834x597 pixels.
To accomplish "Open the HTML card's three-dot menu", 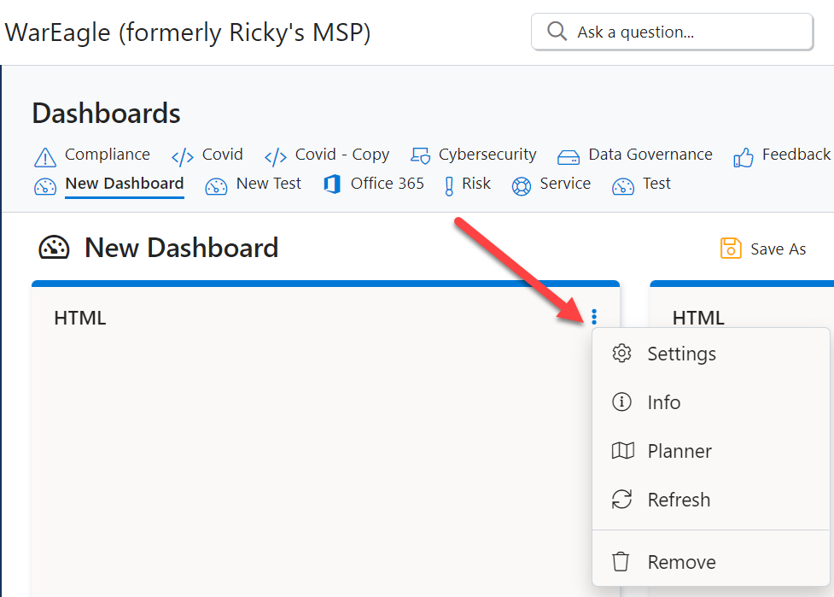I will [594, 317].
